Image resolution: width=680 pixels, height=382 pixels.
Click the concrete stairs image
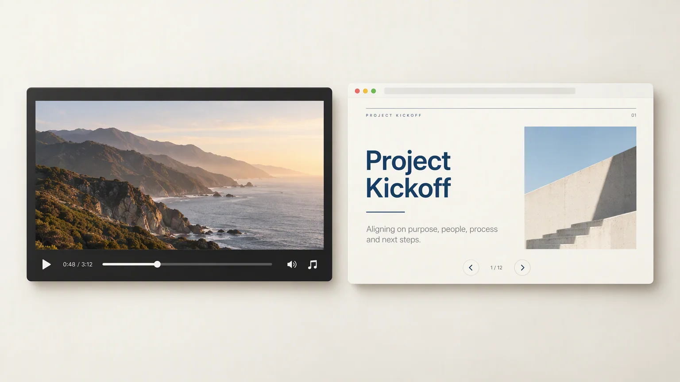(x=580, y=188)
